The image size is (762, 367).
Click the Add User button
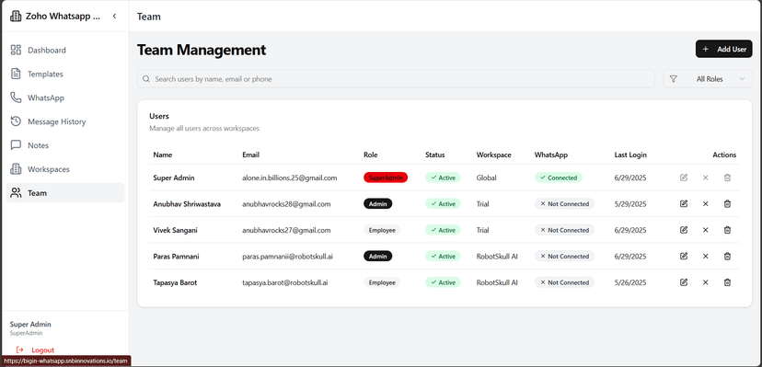tap(723, 49)
